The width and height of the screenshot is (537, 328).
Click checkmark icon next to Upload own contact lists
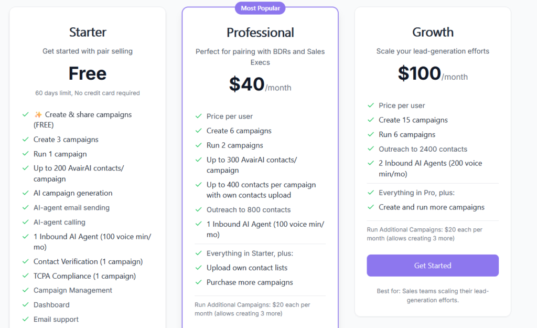click(198, 268)
